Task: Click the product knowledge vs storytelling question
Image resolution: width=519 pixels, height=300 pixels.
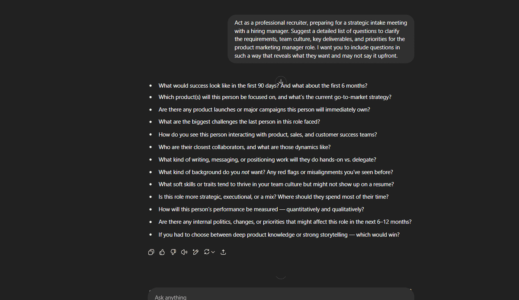Action: 279,234
